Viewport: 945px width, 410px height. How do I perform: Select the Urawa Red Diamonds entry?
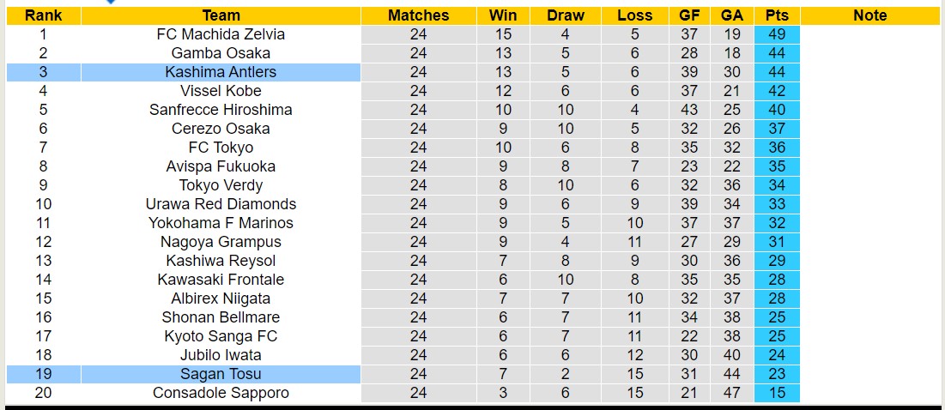pos(221,204)
